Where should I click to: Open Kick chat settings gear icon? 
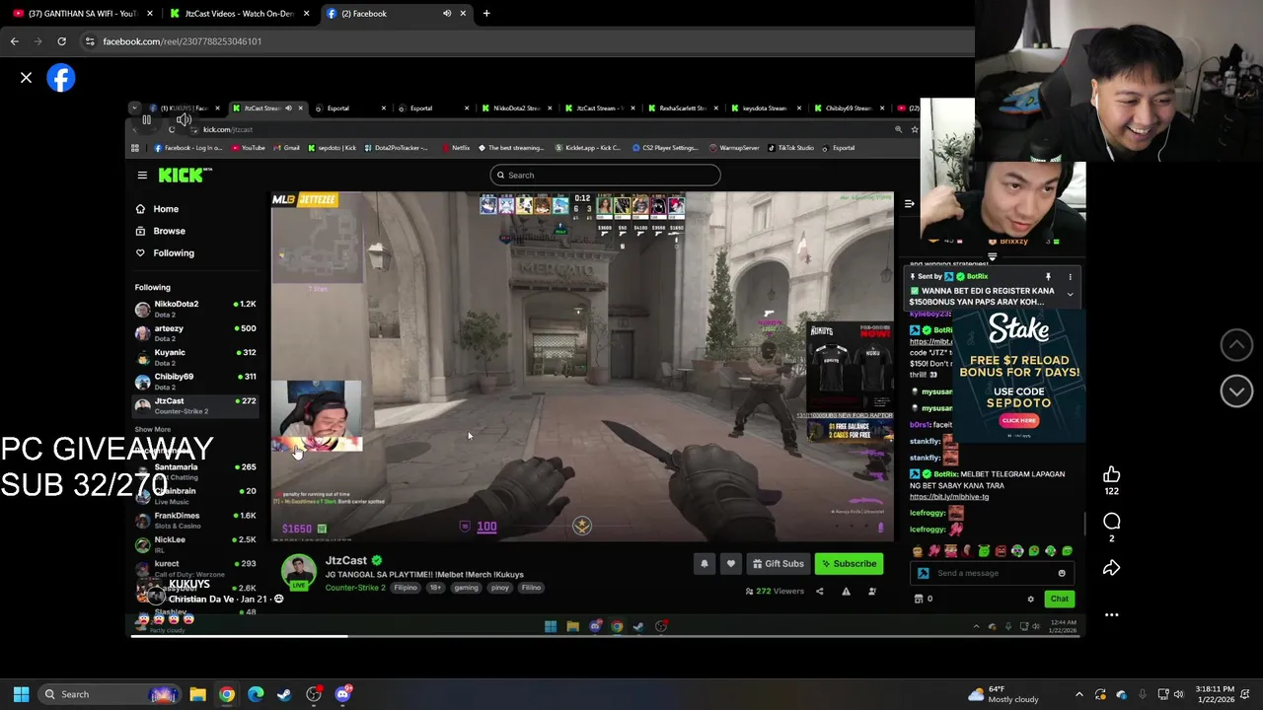pyautogui.click(x=1030, y=599)
